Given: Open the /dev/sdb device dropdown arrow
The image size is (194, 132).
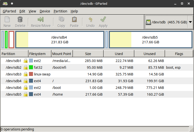Looking at the screenshot, I should 191,22.
